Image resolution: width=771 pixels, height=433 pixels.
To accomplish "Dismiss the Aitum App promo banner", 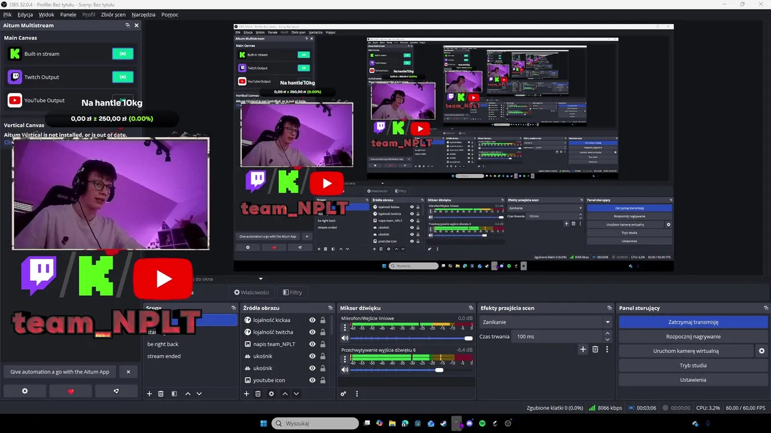I will [x=128, y=372].
